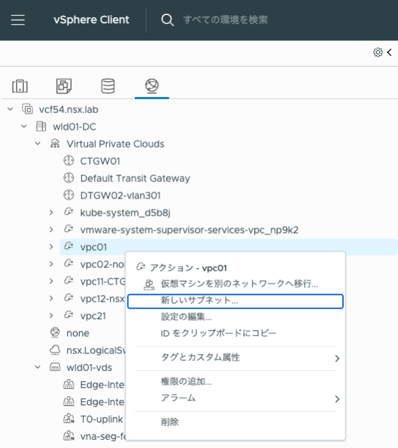Viewport: 398px width, 448px height.
Task: Select kube-system_d5b8j in the tree
Action: coord(125,213)
